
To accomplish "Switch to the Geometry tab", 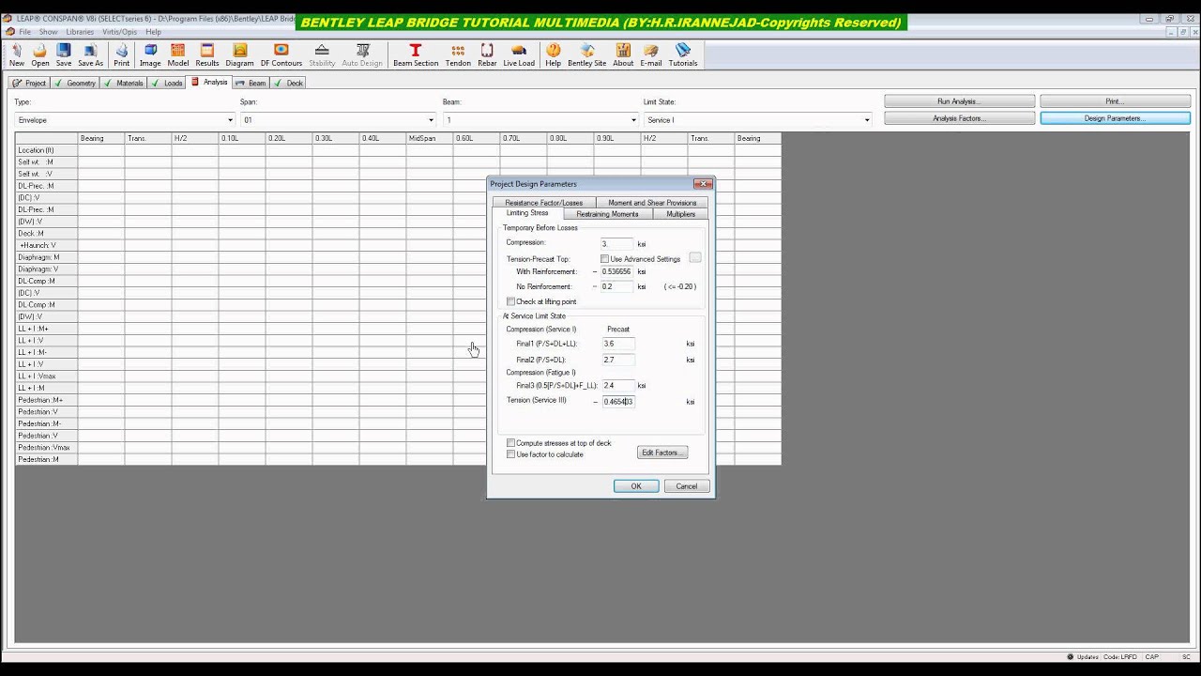I will pos(75,83).
